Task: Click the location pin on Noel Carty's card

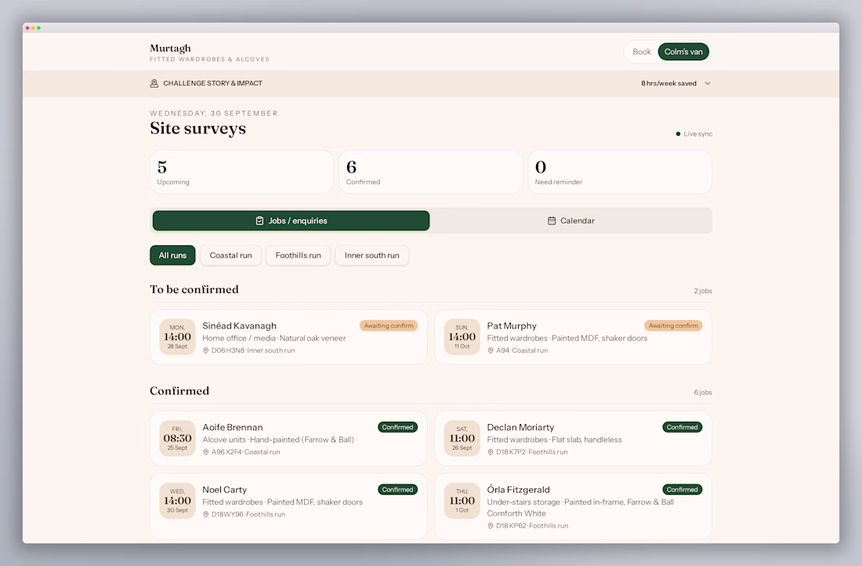Action: 205,514
